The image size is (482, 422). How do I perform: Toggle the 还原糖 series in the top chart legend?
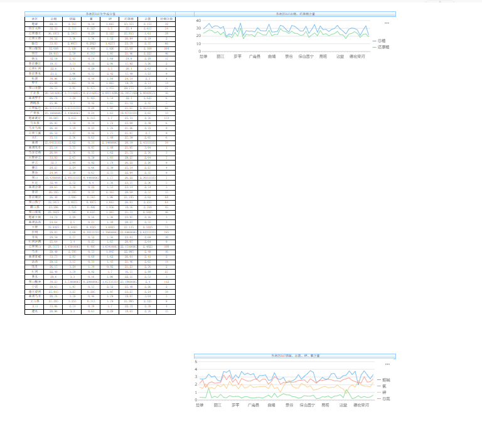(x=381, y=47)
